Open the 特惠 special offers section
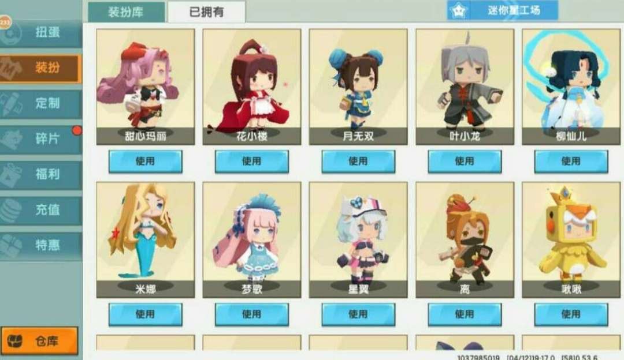 (40, 245)
